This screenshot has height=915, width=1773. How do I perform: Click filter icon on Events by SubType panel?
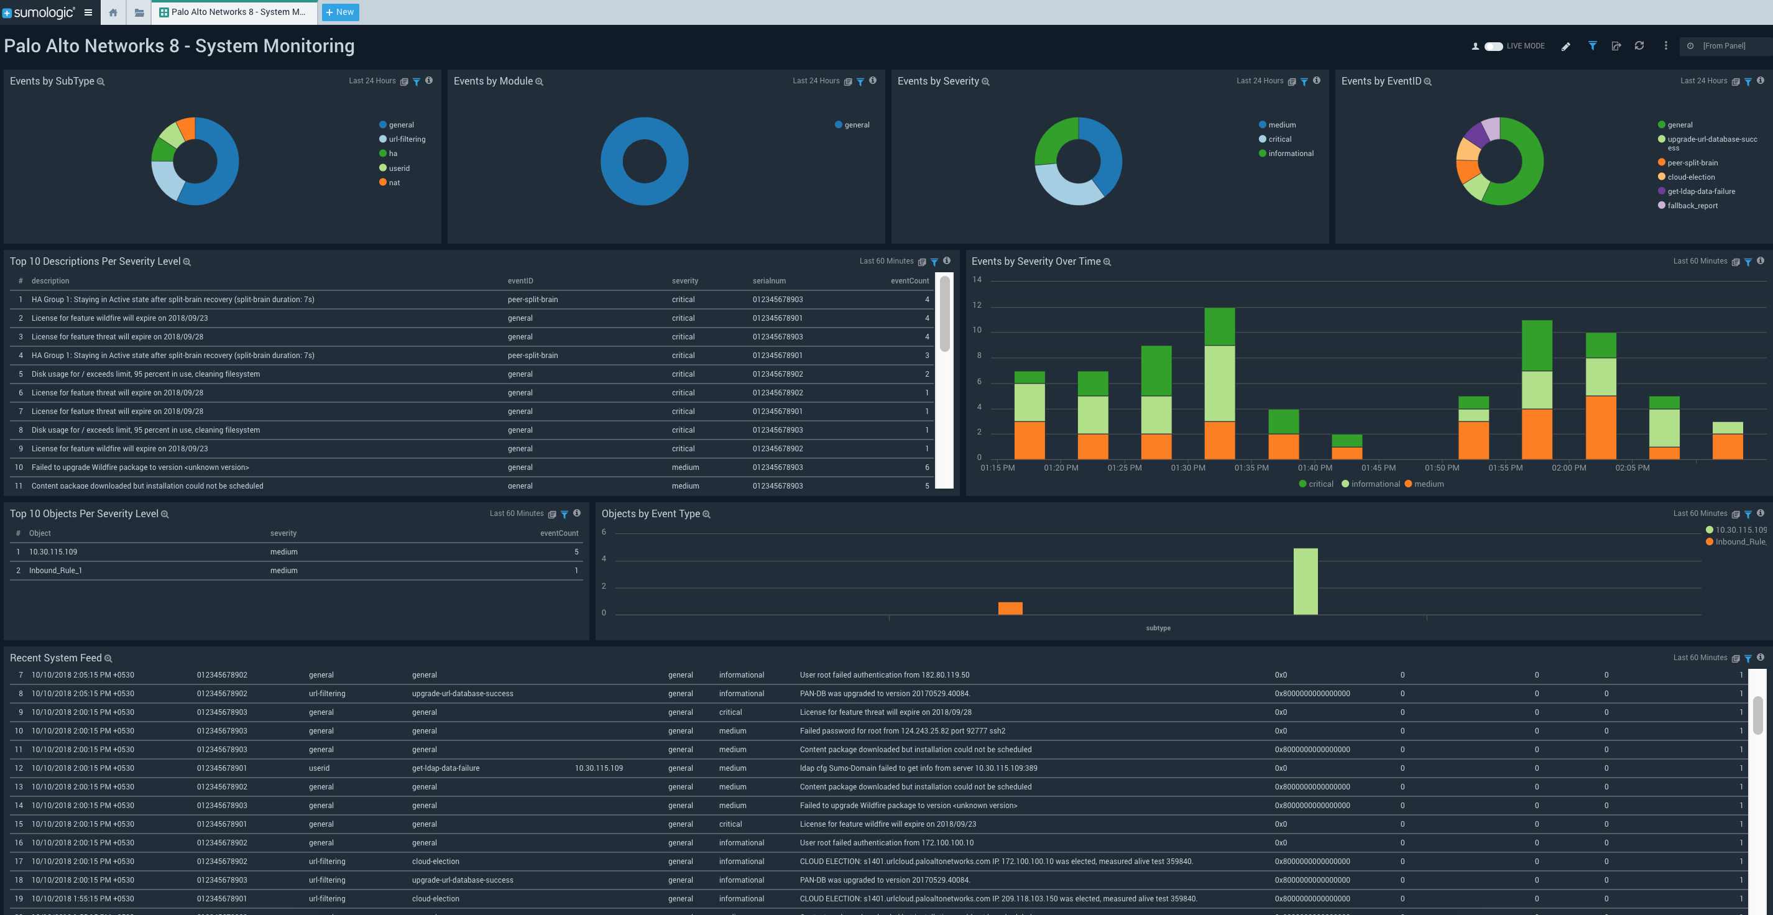(417, 82)
